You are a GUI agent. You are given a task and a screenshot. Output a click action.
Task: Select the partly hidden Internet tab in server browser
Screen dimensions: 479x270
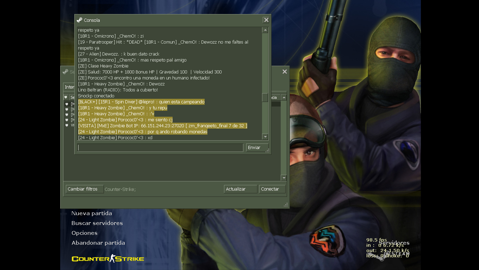tap(69, 87)
